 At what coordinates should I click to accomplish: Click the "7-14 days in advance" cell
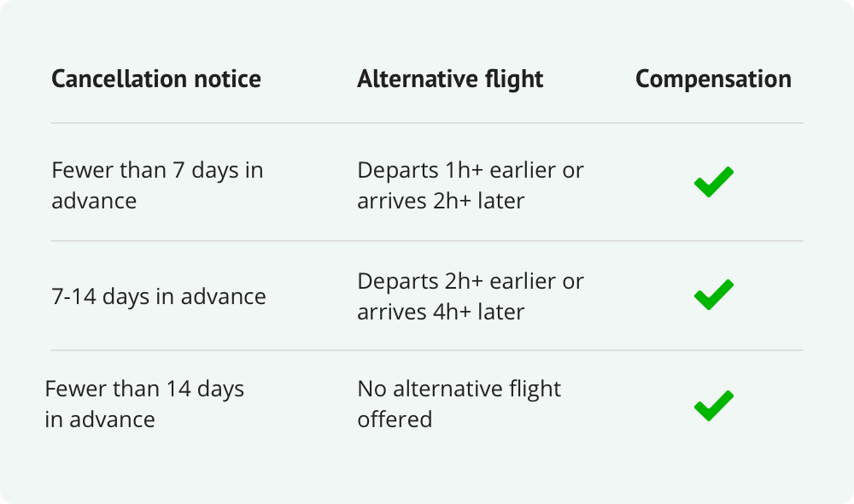(159, 296)
